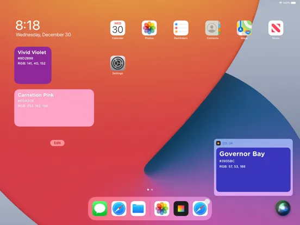The height and width of the screenshot is (225, 300).
Task: Tap the Edit button below widgets
Action: (57, 143)
